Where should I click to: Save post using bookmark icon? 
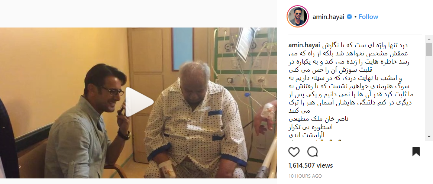pyautogui.click(x=416, y=152)
